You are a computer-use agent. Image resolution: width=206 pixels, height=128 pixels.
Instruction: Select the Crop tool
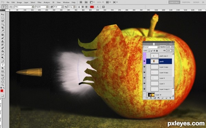pyautogui.click(x=2, y=28)
